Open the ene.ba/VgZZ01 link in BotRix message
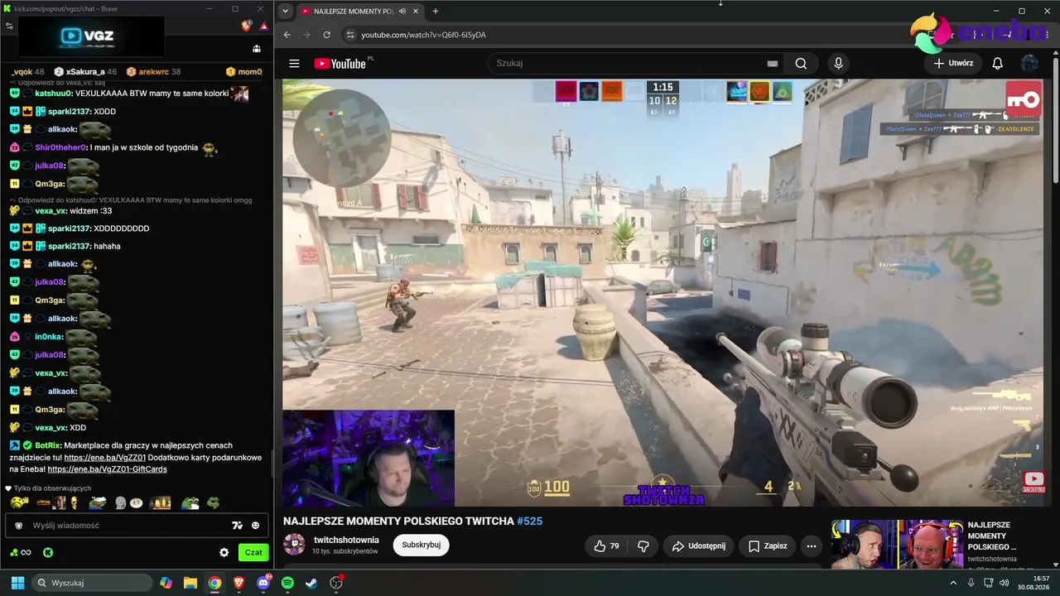 (x=105, y=458)
